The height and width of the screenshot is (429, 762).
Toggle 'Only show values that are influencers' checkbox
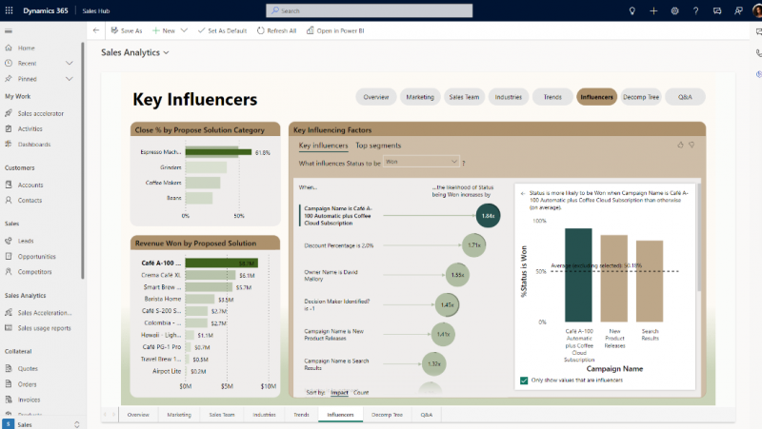click(x=524, y=380)
